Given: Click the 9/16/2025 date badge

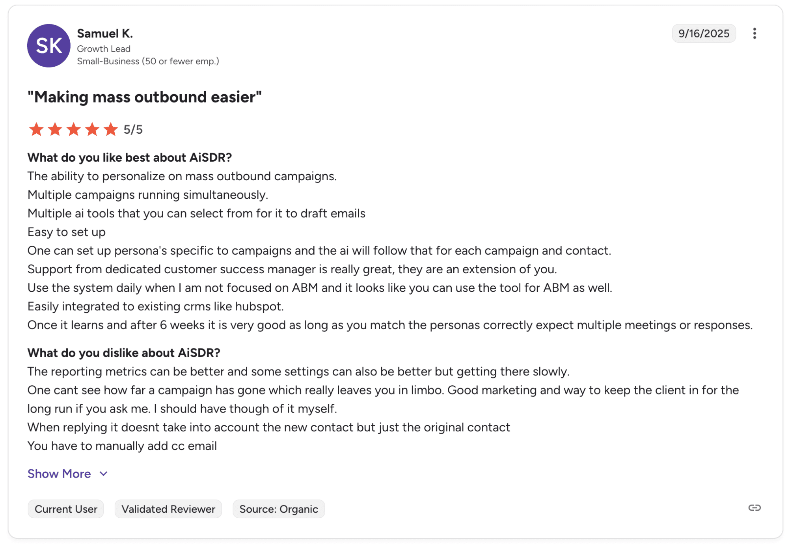Looking at the screenshot, I should [x=704, y=34].
